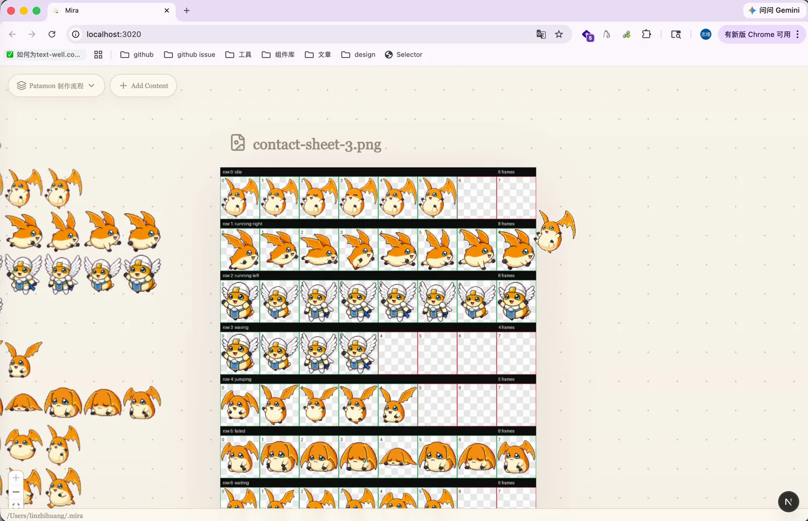Open Chrome's three-dot menu

[x=798, y=34]
